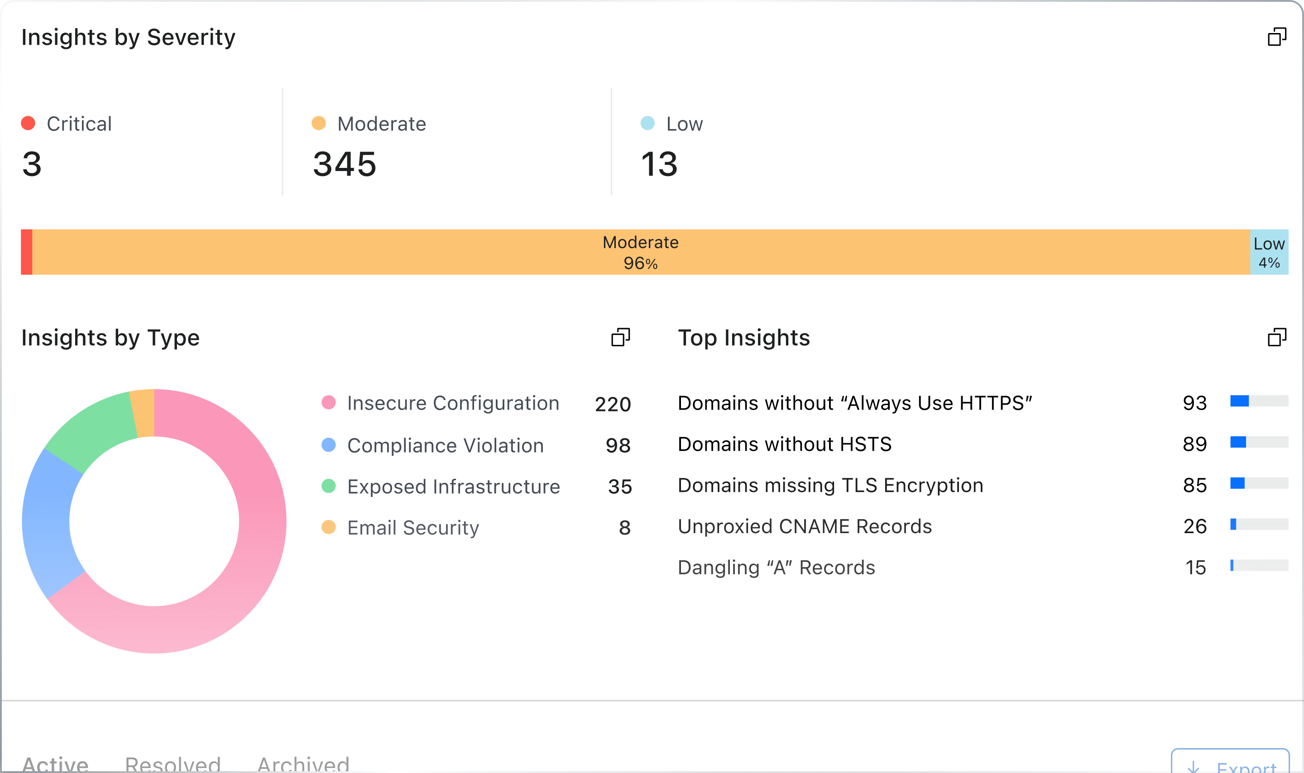Click the Top Insights expand icon

pos(1276,338)
